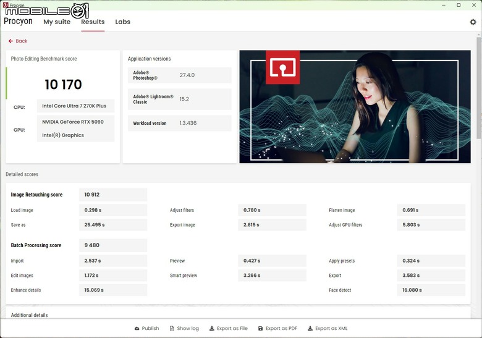Click Lightroom Classic version 15.2
Image resolution: width=482 pixels, height=338 pixels.
[184, 99]
